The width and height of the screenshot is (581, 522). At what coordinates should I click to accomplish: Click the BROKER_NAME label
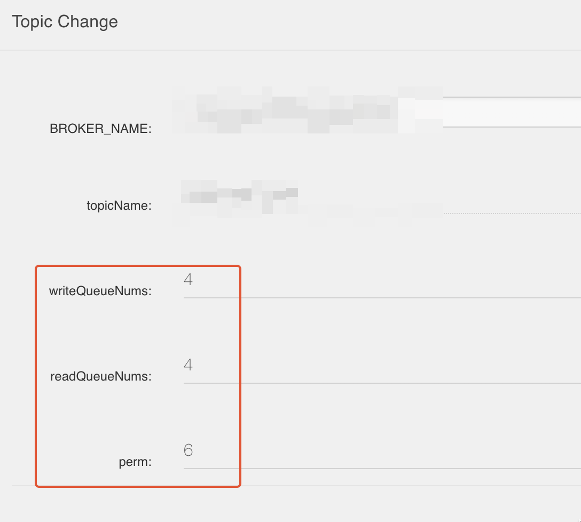click(100, 129)
